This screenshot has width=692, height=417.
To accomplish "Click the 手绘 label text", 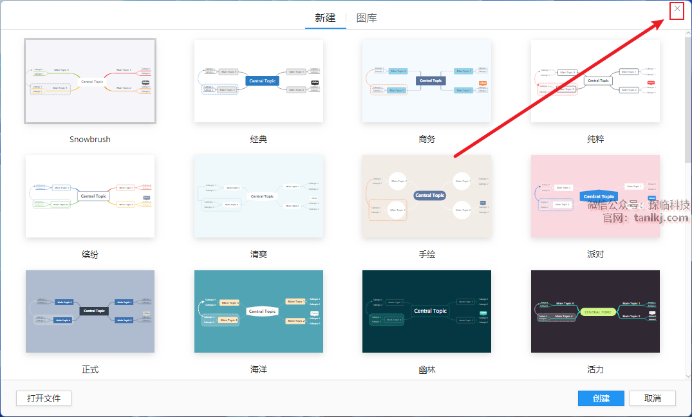I will tap(427, 255).
